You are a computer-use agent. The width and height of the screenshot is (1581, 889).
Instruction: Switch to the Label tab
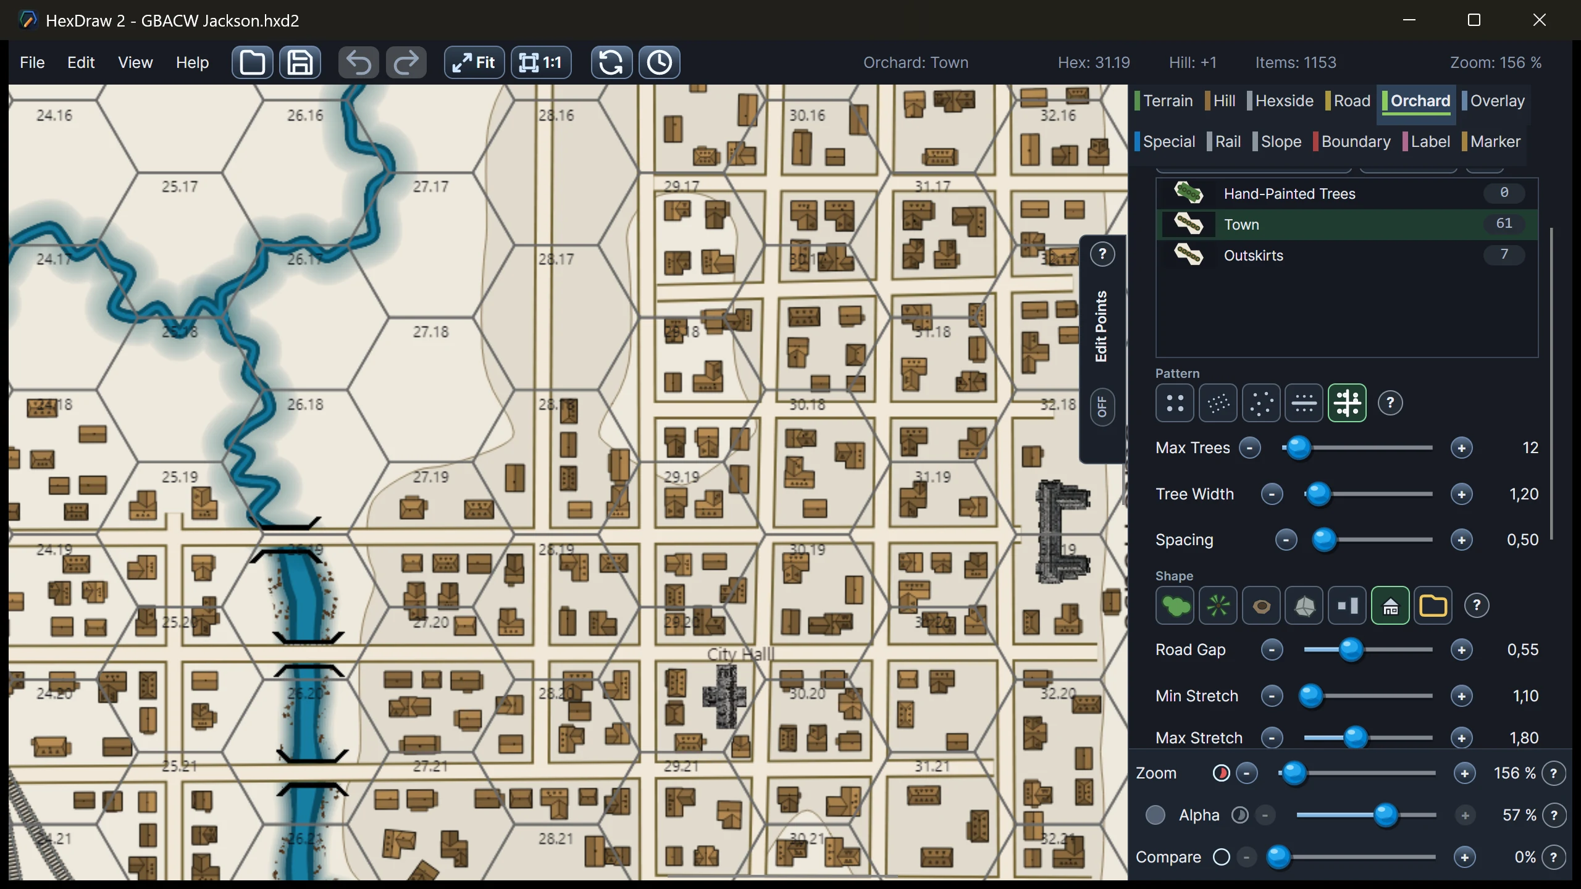pyautogui.click(x=1426, y=141)
